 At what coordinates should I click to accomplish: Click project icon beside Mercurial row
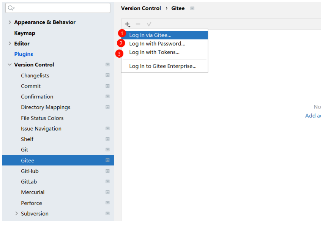[x=107, y=192]
